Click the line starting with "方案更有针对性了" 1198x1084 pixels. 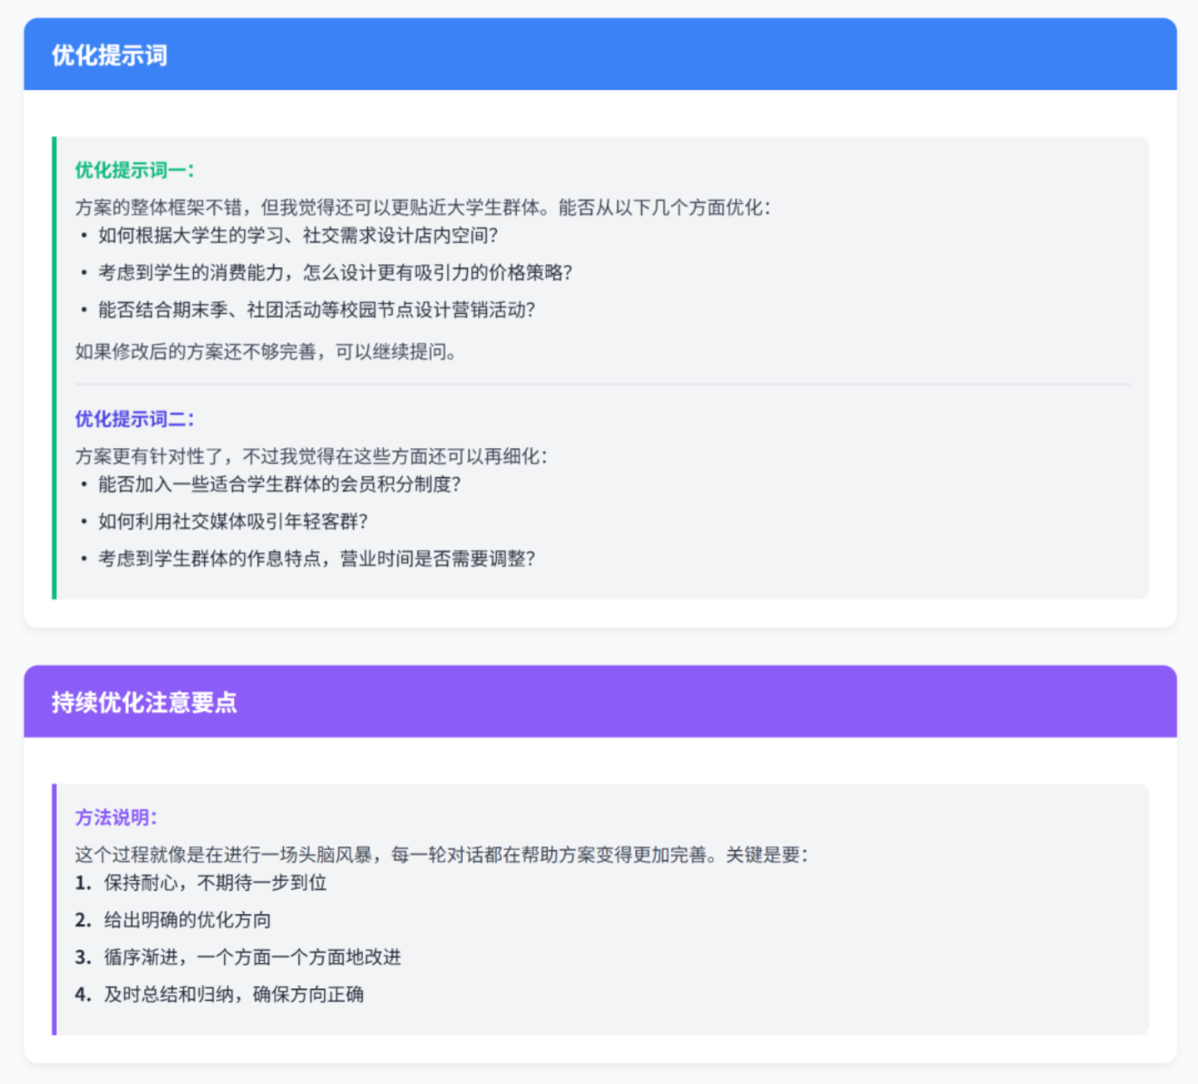[311, 456]
